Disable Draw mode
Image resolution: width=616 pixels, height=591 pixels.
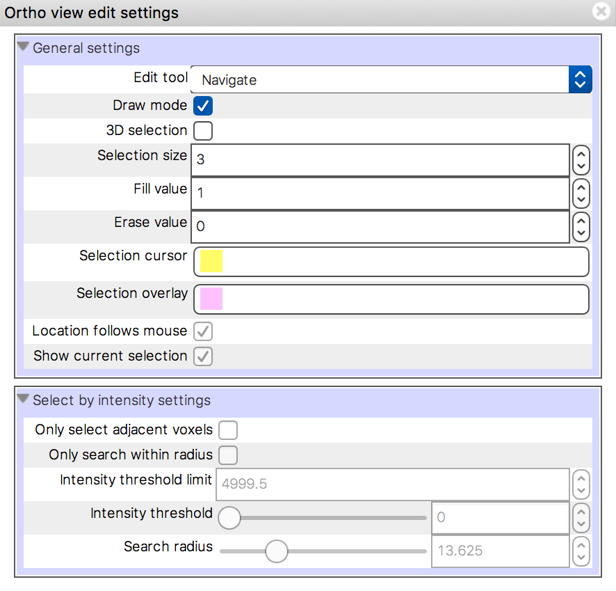[202, 105]
